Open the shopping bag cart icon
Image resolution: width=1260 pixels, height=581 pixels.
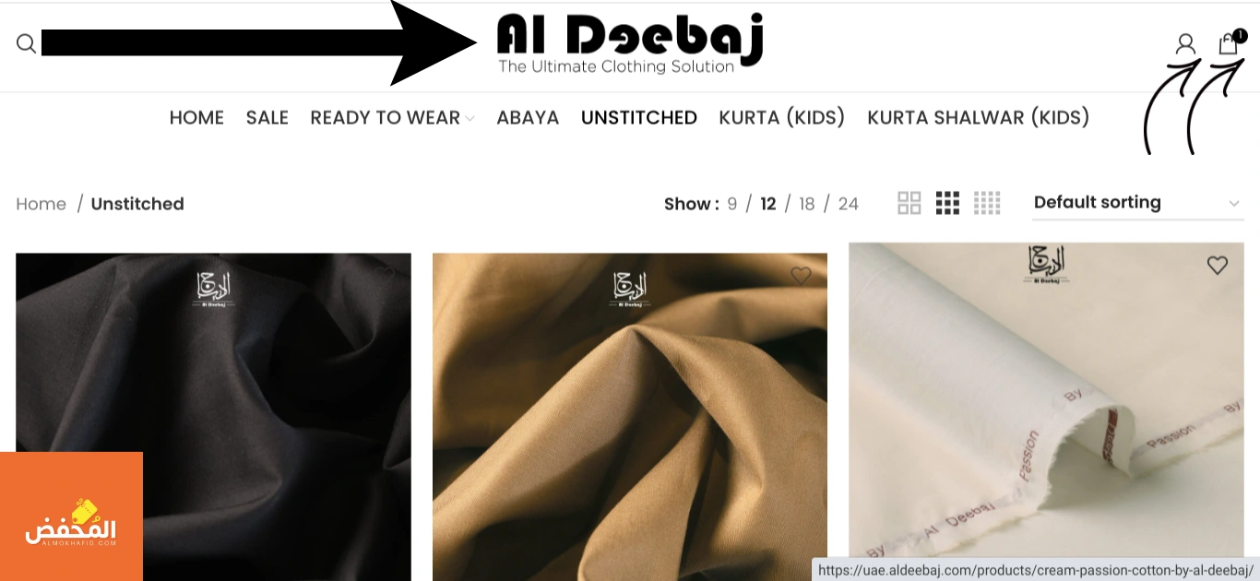click(x=1228, y=43)
